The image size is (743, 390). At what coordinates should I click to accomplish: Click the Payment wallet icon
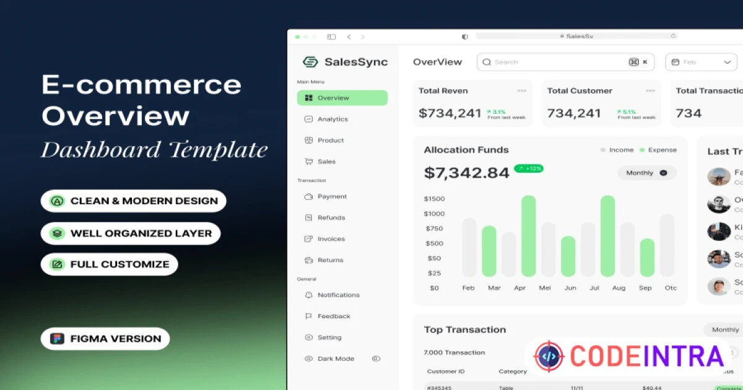pos(308,196)
